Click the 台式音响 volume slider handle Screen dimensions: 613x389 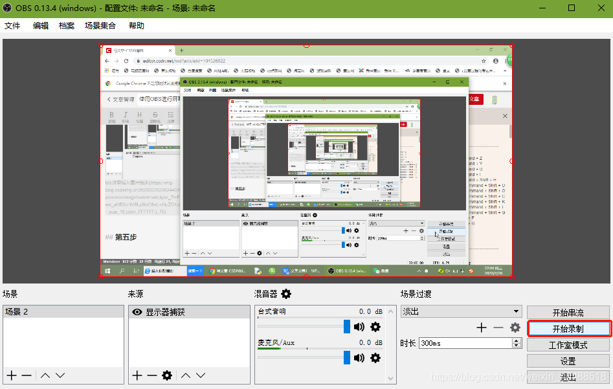tap(347, 326)
